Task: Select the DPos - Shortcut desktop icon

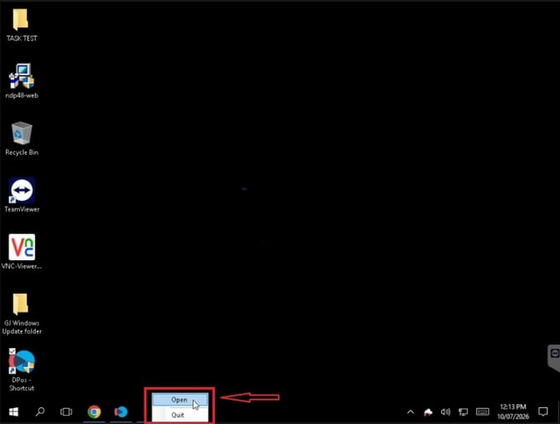Action: [22, 370]
